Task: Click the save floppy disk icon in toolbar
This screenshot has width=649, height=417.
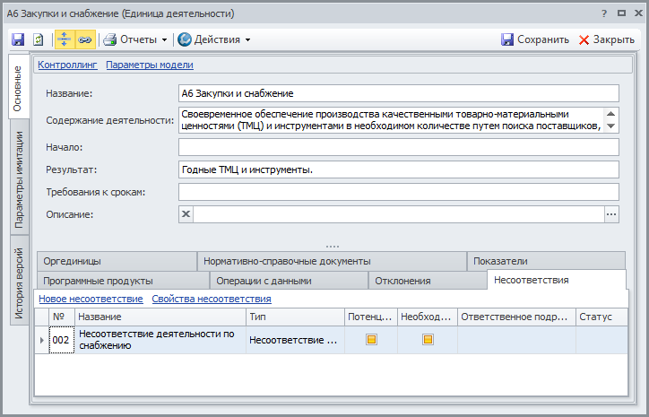Action: pos(18,39)
